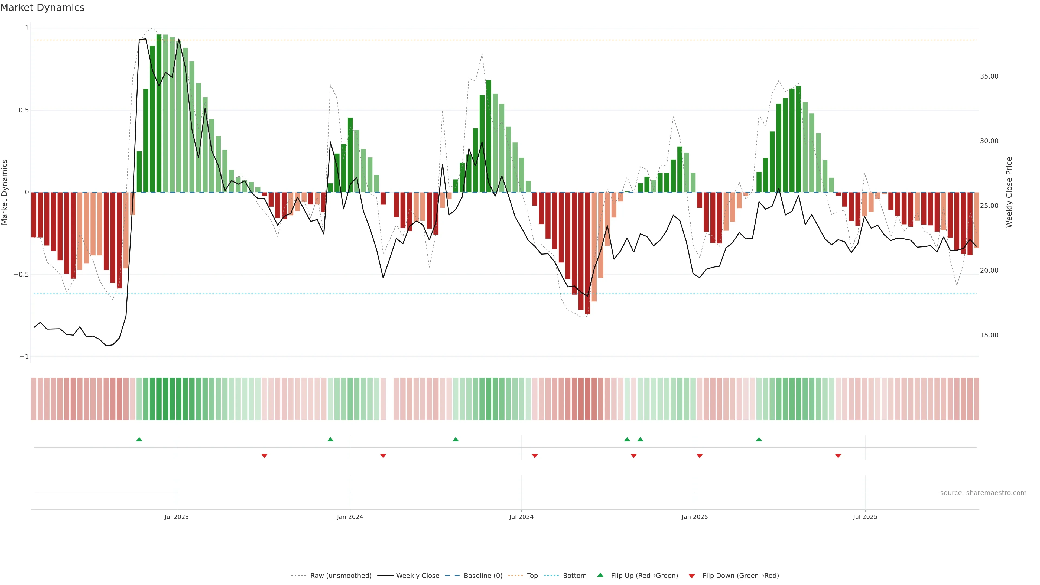
Task: Click the first green Flip Up triangle before Jul 2023
Action: pyautogui.click(x=139, y=439)
